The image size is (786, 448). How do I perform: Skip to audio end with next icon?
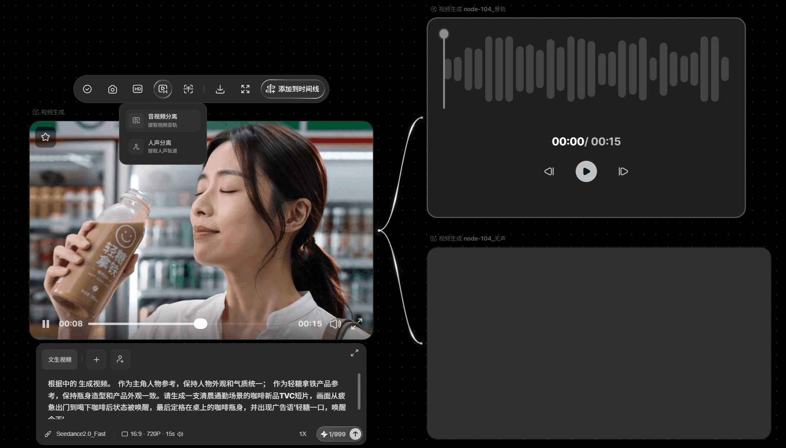623,171
